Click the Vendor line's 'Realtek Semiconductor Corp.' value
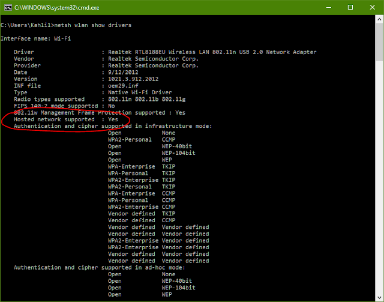The width and height of the screenshot is (384, 302). coord(154,59)
